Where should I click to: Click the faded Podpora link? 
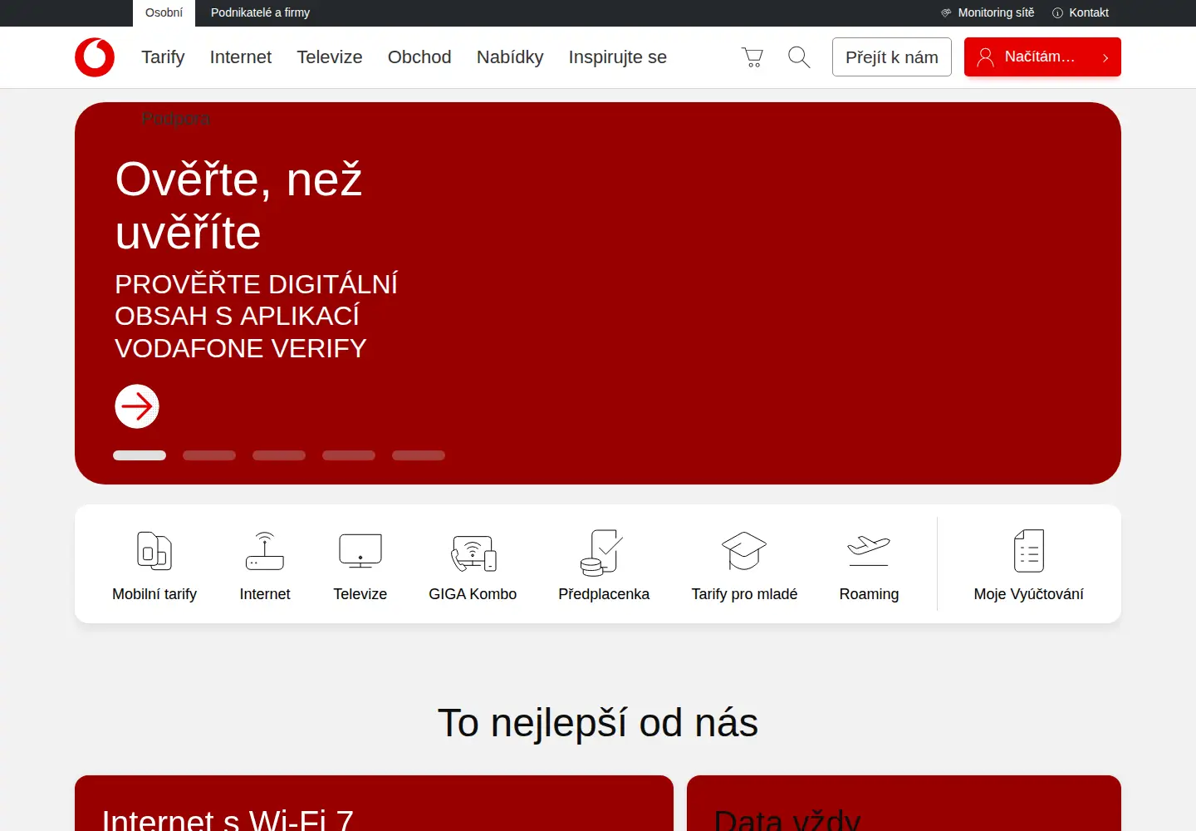[176, 119]
